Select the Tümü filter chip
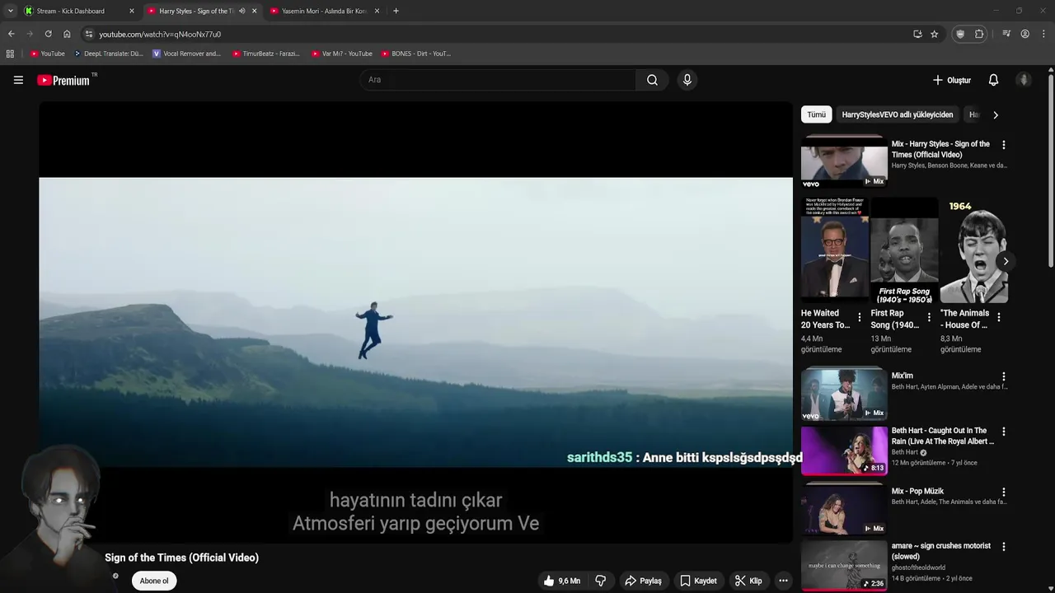Screen dimensions: 1055x593 coord(817,114)
